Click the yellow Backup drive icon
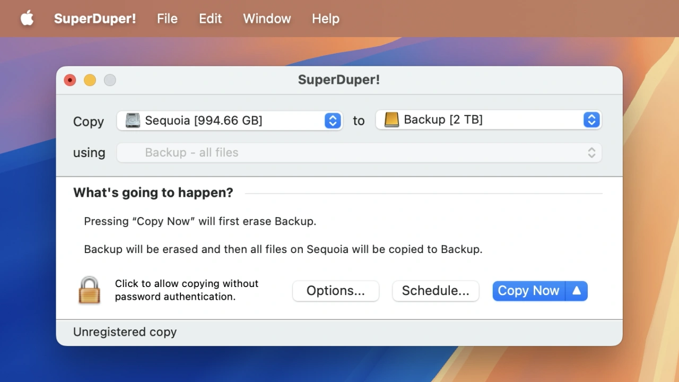 pyautogui.click(x=391, y=120)
